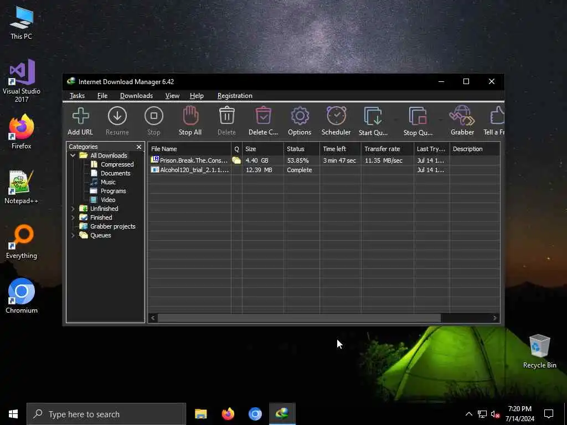Open the Downloads menu

[136, 96]
